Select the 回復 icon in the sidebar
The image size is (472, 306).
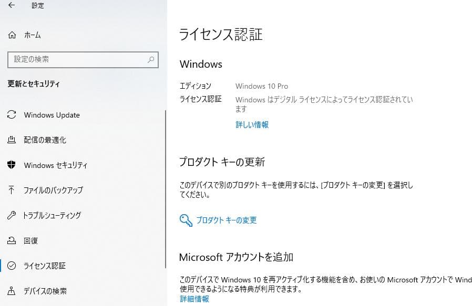pos(12,241)
